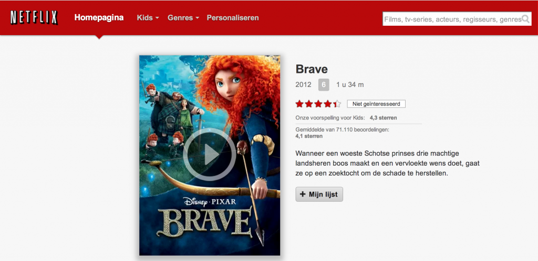
Task: Open the Personaliseren menu item
Action: pyautogui.click(x=233, y=18)
